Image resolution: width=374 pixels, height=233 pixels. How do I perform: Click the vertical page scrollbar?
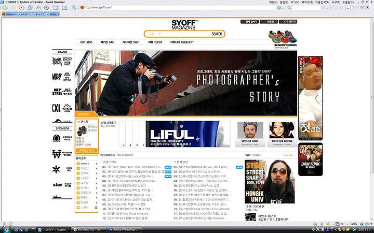coord(372,97)
